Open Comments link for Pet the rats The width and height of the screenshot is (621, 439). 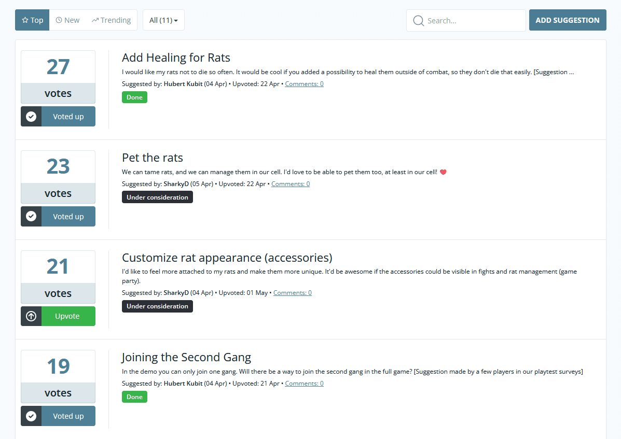(291, 184)
